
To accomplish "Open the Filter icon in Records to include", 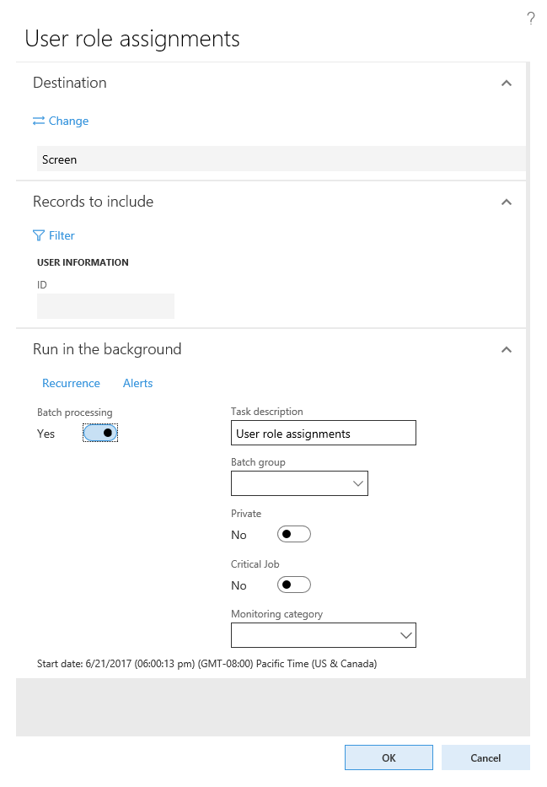I will click(x=39, y=235).
